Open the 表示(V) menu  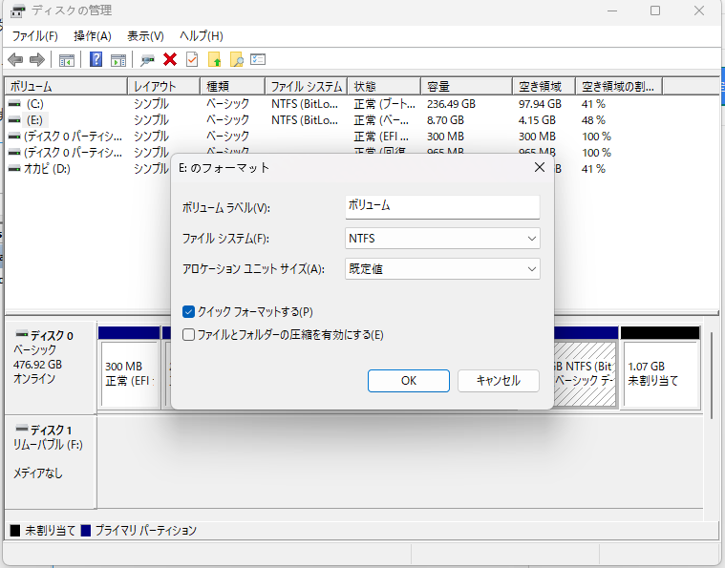[145, 36]
